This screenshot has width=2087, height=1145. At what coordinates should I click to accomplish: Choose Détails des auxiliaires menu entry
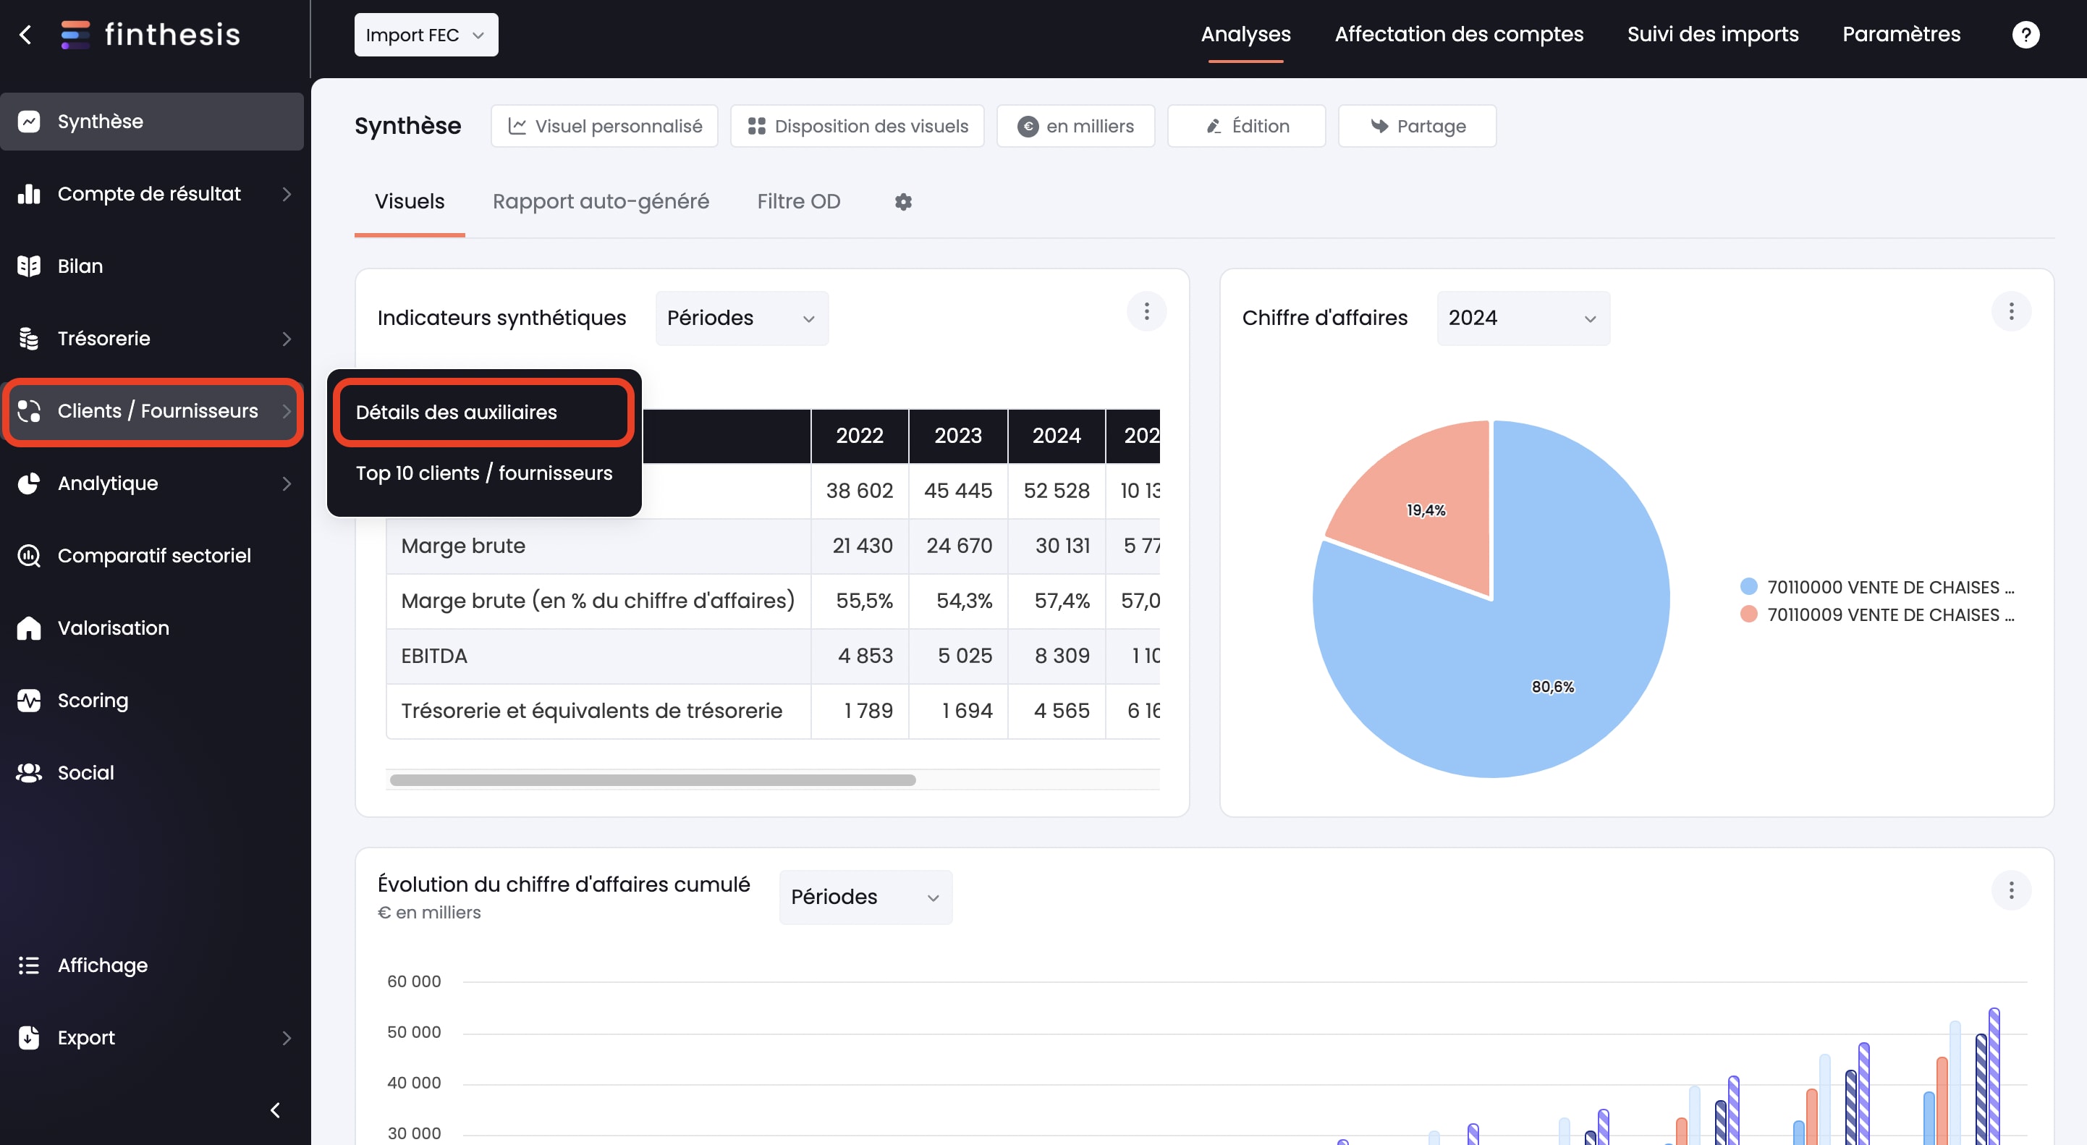[x=483, y=413]
